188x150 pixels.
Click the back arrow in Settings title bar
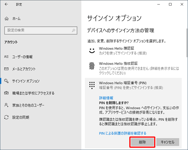click(x=6, y=4)
